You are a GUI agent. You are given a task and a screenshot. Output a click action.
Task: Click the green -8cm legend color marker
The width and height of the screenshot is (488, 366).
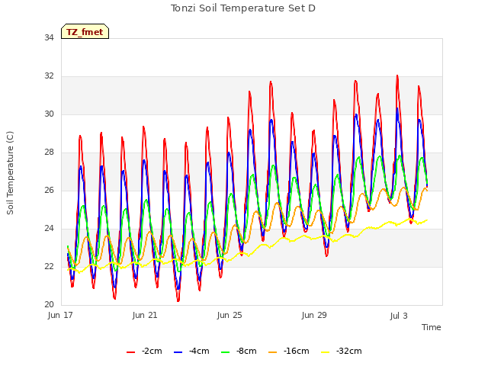point(226,352)
